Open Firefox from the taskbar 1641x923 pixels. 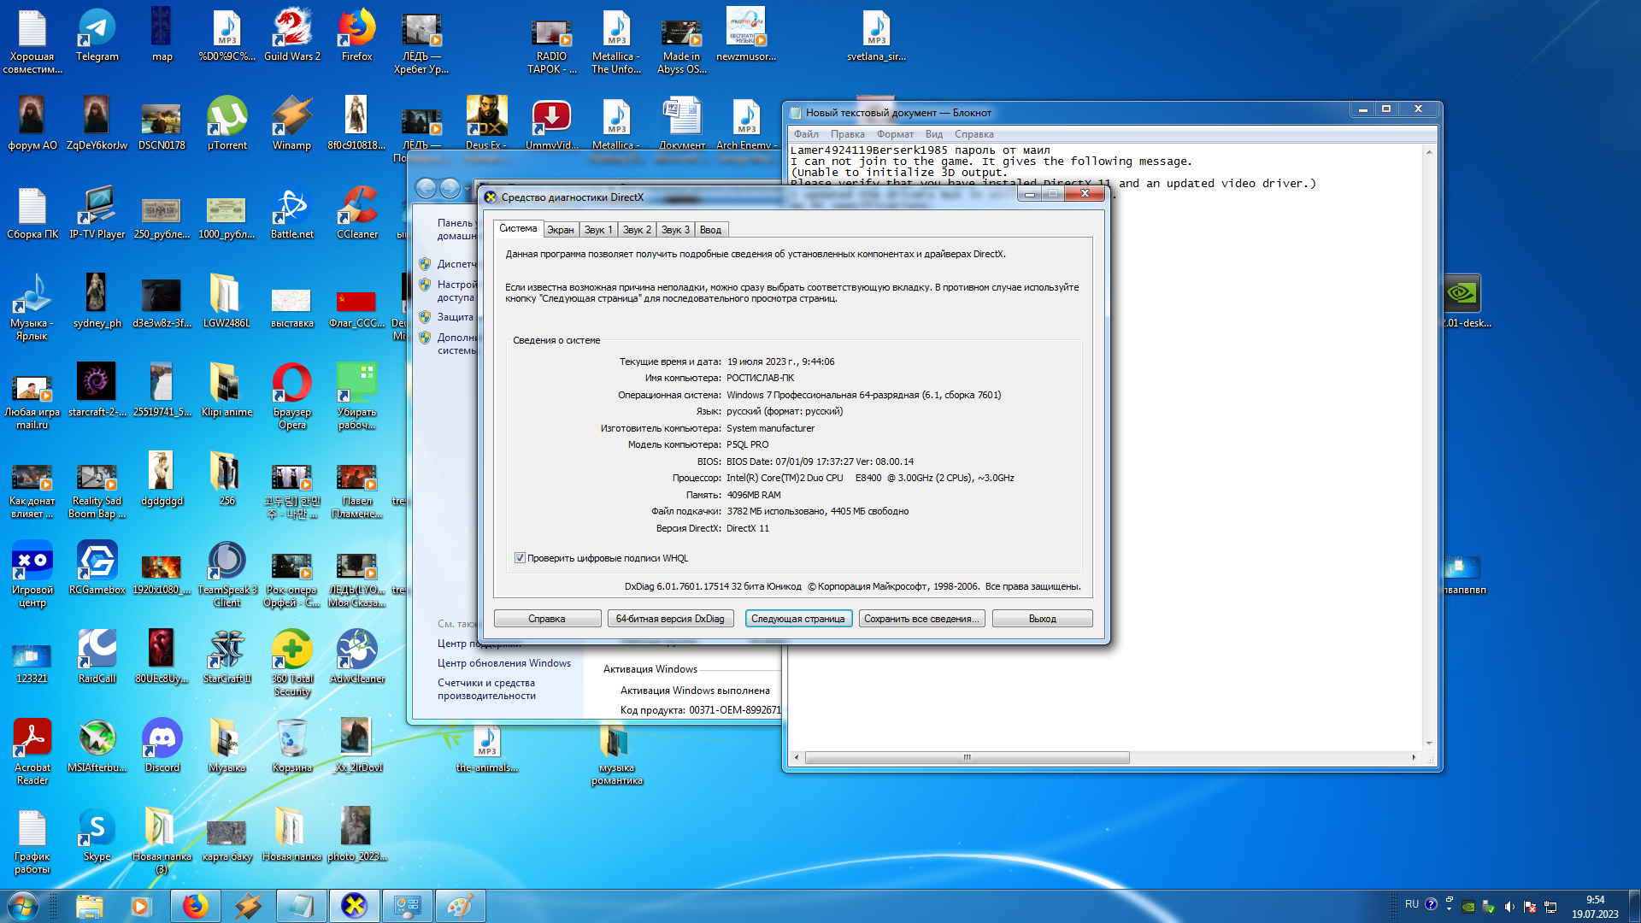(195, 906)
